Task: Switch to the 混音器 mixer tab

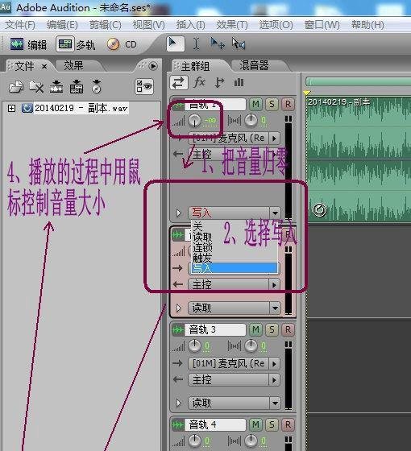Action: click(254, 65)
